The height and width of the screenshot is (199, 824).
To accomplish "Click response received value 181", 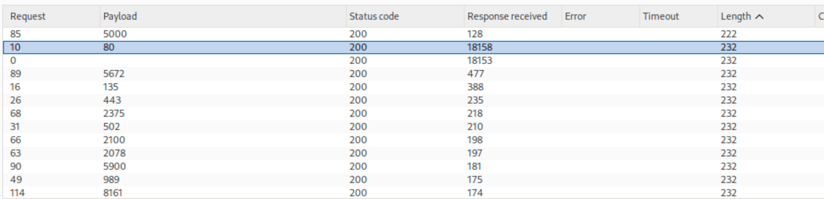I will pyautogui.click(x=474, y=166).
